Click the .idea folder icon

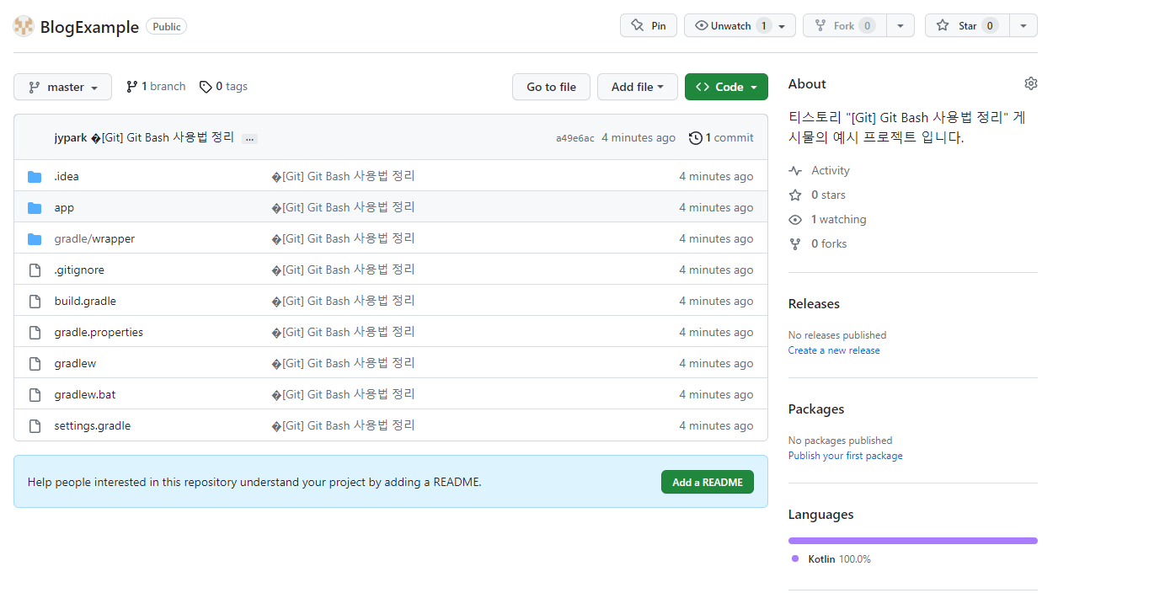click(x=35, y=177)
